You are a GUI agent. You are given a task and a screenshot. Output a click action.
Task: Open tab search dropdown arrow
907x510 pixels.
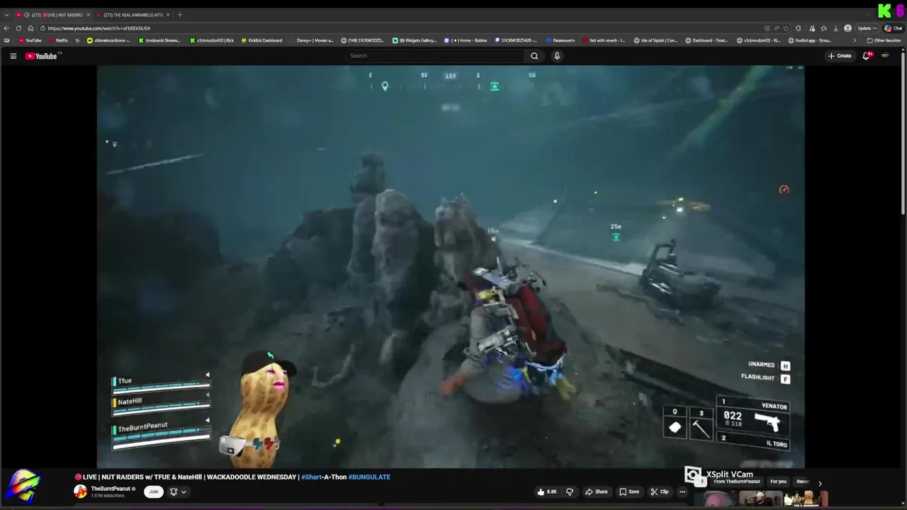click(6, 15)
